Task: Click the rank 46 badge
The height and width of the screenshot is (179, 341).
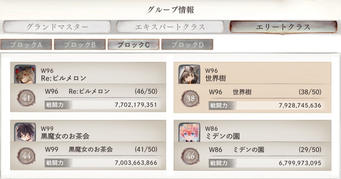Action: tap(191, 156)
